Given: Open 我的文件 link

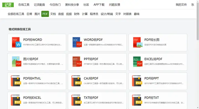Looking at the screenshot, I should coord(181,5).
